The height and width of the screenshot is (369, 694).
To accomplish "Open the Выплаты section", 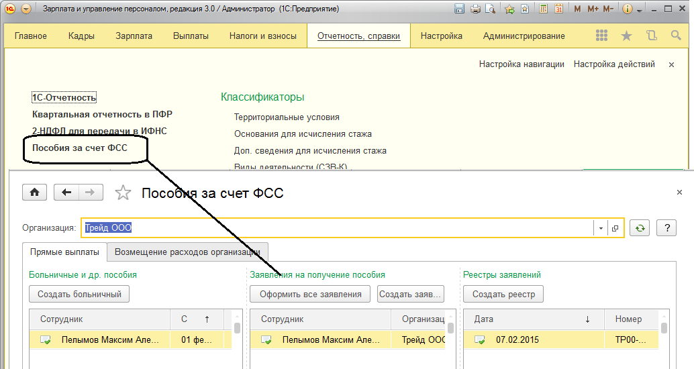I will click(x=191, y=36).
